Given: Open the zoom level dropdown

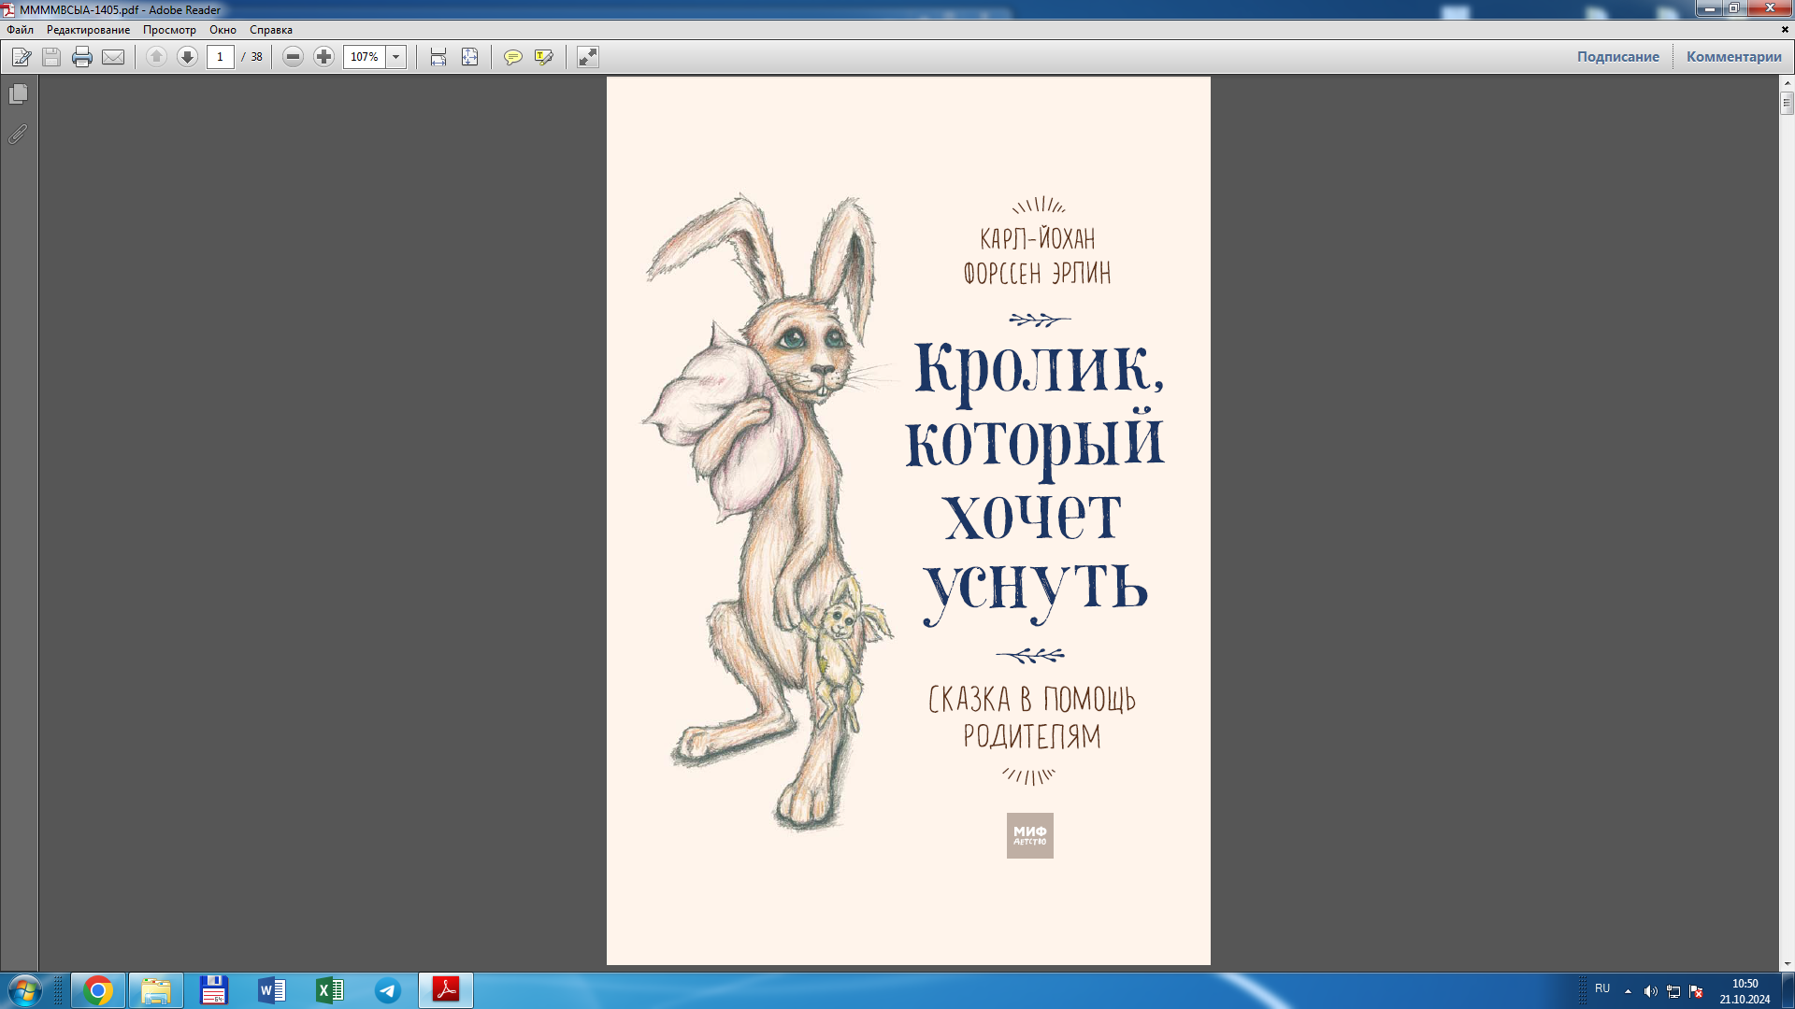Looking at the screenshot, I should 396,57.
